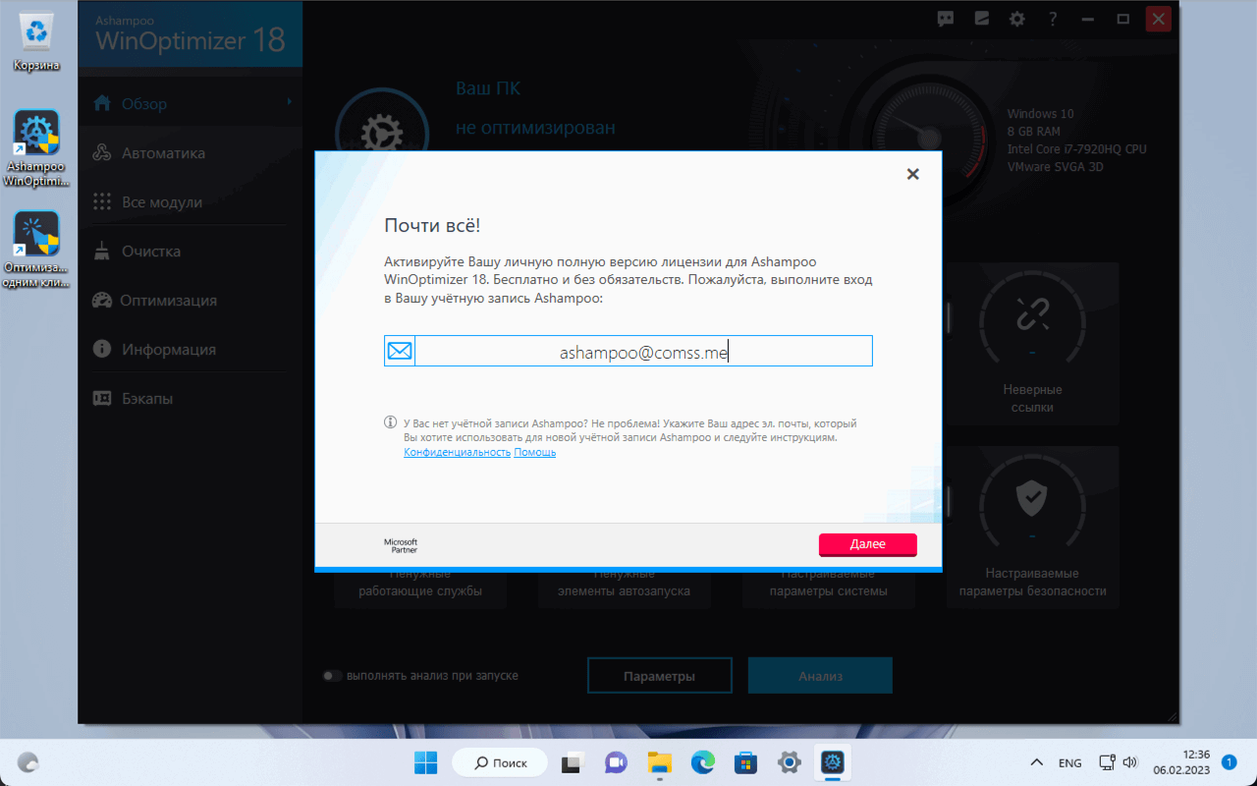This screenshot has width=1257, height=786.
Task: Select Информация in the sidebar
Action: 191,349
